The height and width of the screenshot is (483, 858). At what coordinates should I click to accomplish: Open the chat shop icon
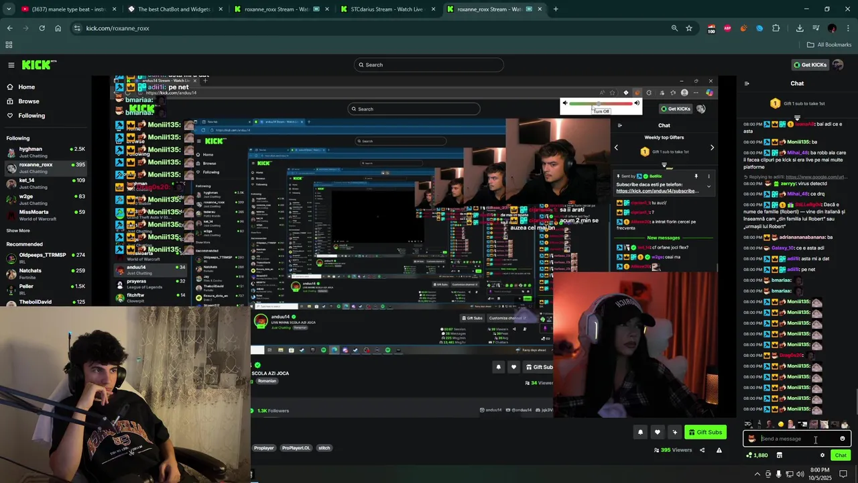pos(779,455)
